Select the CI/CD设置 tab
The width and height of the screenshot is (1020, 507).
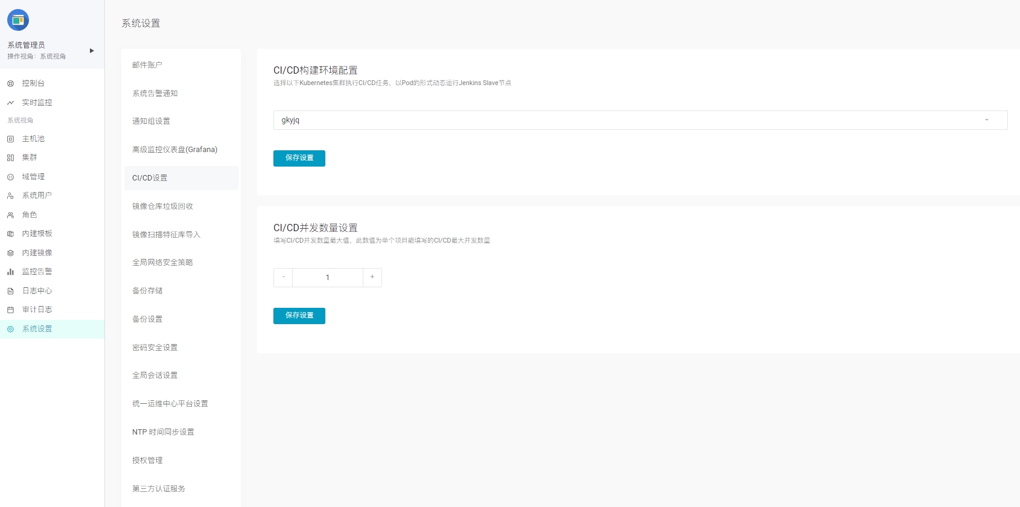tap(181, 178)
